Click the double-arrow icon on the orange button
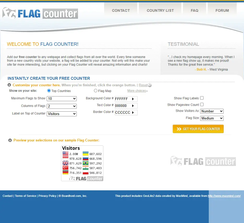244x223 pixels. click(179, 129)
